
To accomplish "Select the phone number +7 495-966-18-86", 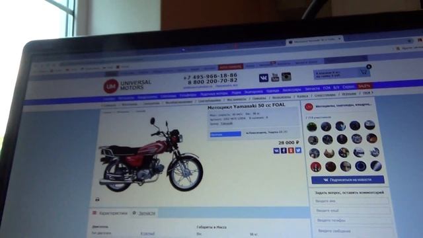I will coord(210,77).
